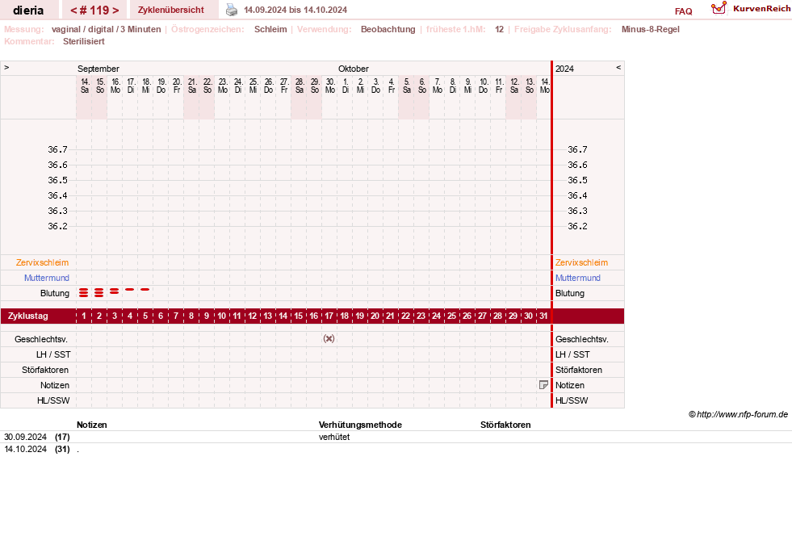Click light bleeding symbol on day 4
Screen dimensions: 792x553
[130, 289]
